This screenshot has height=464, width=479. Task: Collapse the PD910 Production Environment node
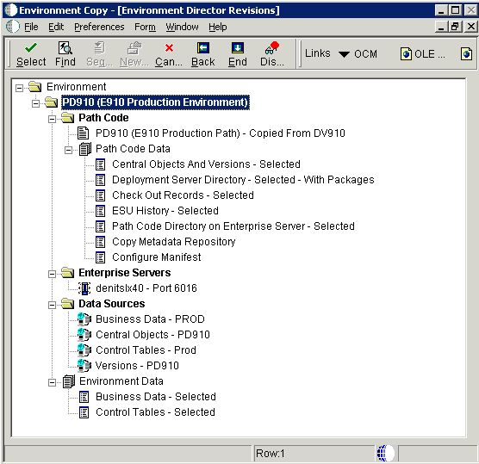click(x=35, y=104)
